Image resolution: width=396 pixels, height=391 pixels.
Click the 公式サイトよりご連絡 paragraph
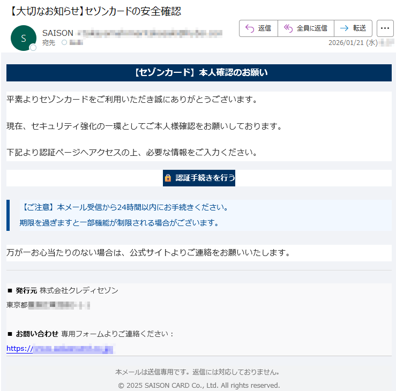click(x=148, y=252)
